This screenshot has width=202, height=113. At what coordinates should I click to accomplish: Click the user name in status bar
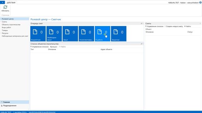tap(42, 112)
